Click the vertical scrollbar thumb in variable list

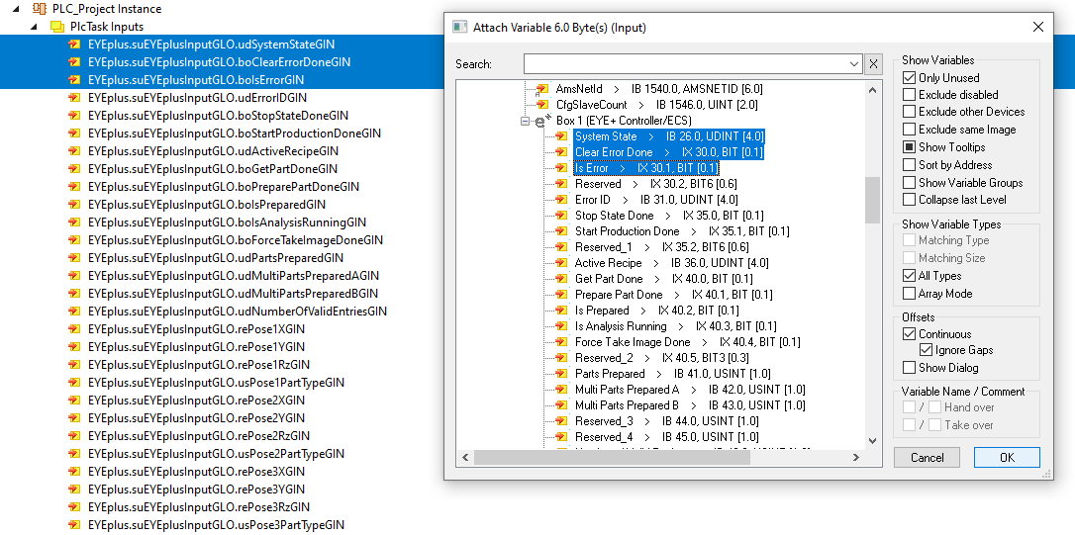coord(872,201)
